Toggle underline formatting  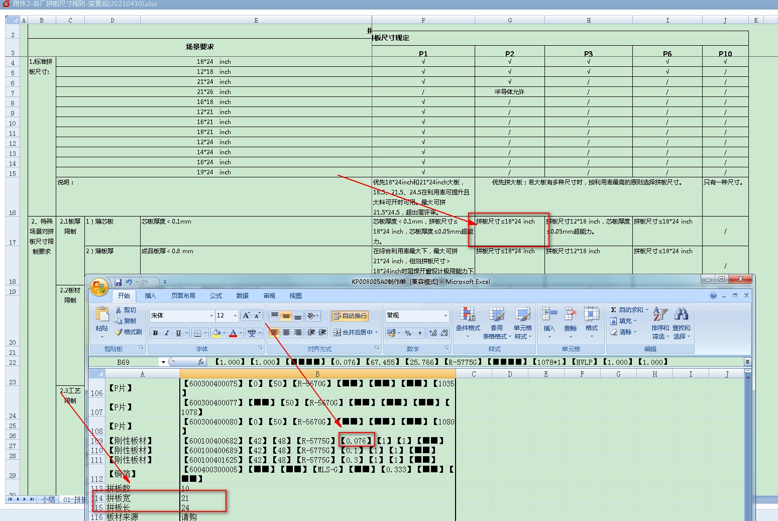point(178,333)
